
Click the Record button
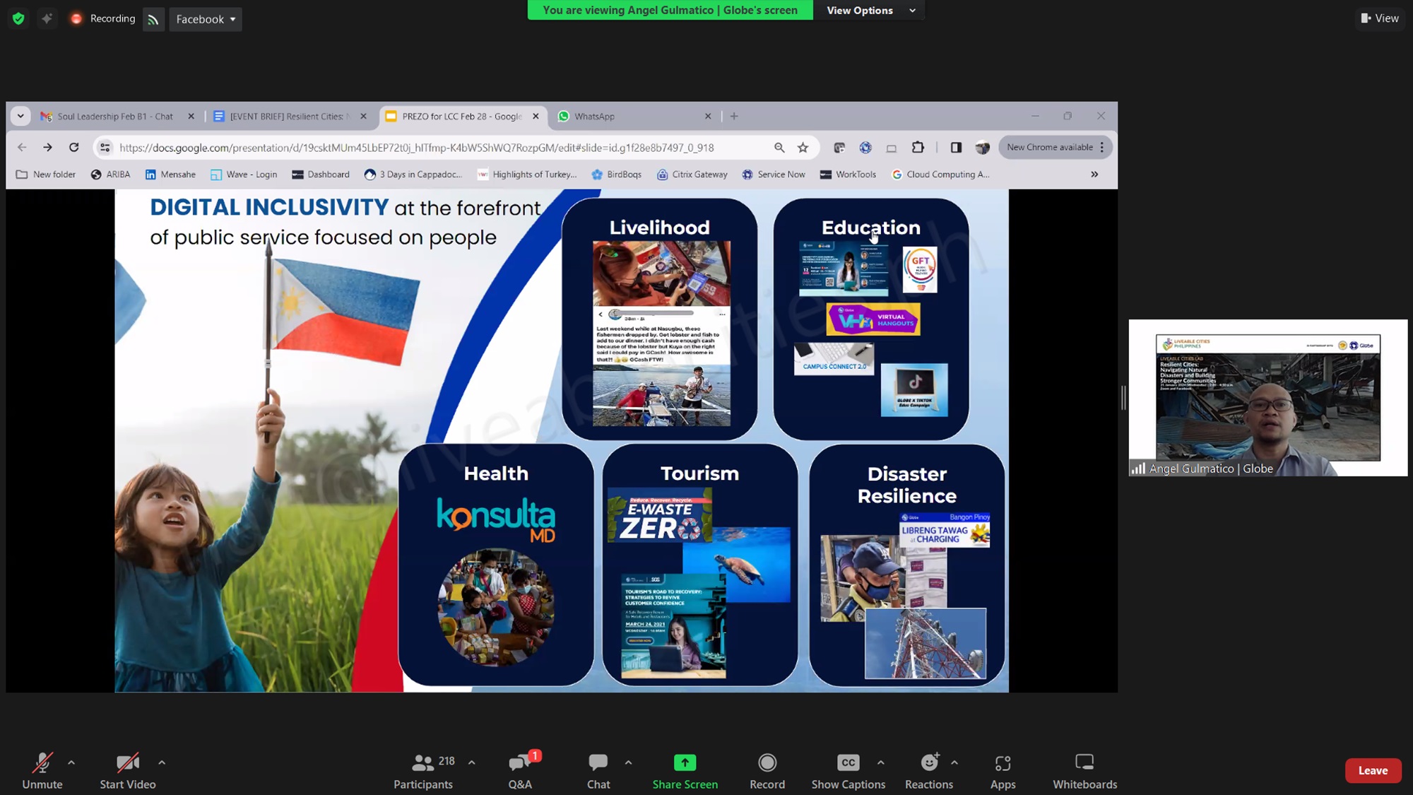767,771
